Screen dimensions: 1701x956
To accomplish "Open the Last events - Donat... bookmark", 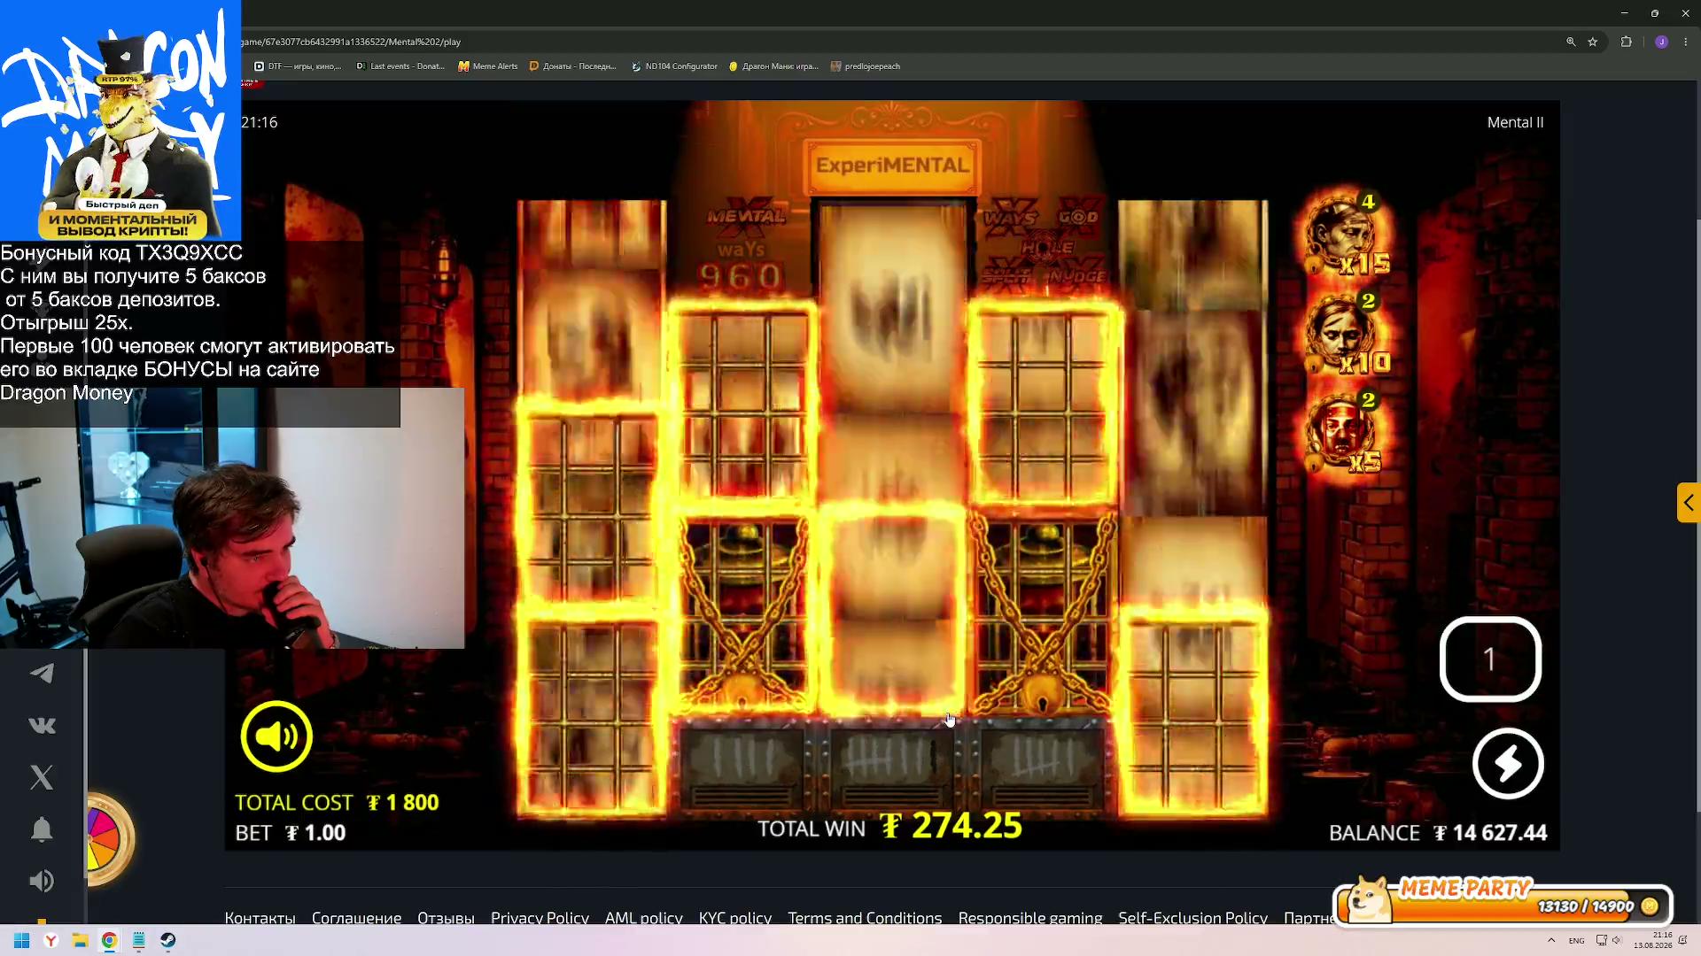I will point(400,66).
